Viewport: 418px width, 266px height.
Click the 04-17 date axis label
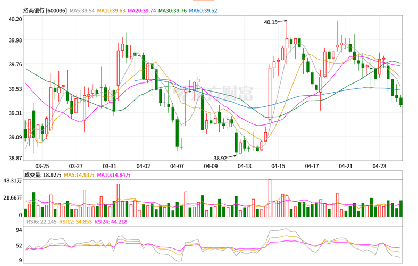pyautogui.click(x=312, y=166)
